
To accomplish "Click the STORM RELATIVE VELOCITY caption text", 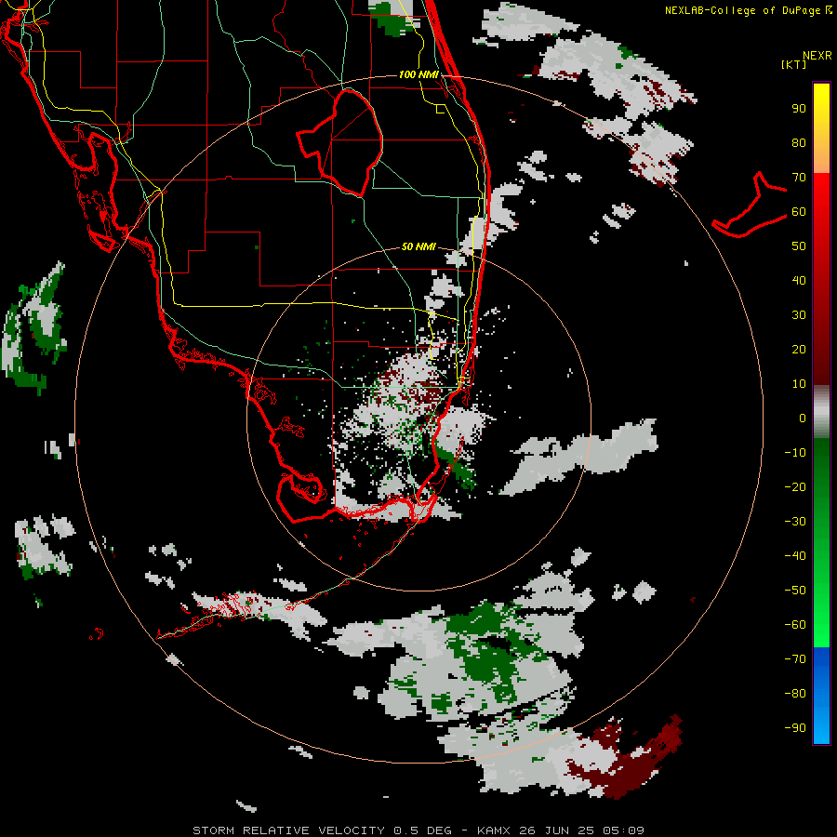I will (289, 830).
